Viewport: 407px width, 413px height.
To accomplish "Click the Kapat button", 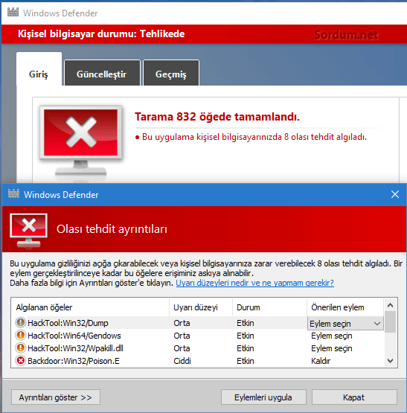I will (x=354, y=397).
